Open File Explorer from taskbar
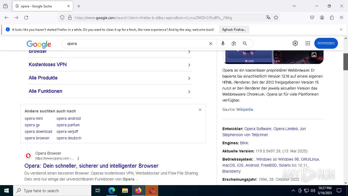The width and height of the screenshot is (348, 196). tap(125, 191)
